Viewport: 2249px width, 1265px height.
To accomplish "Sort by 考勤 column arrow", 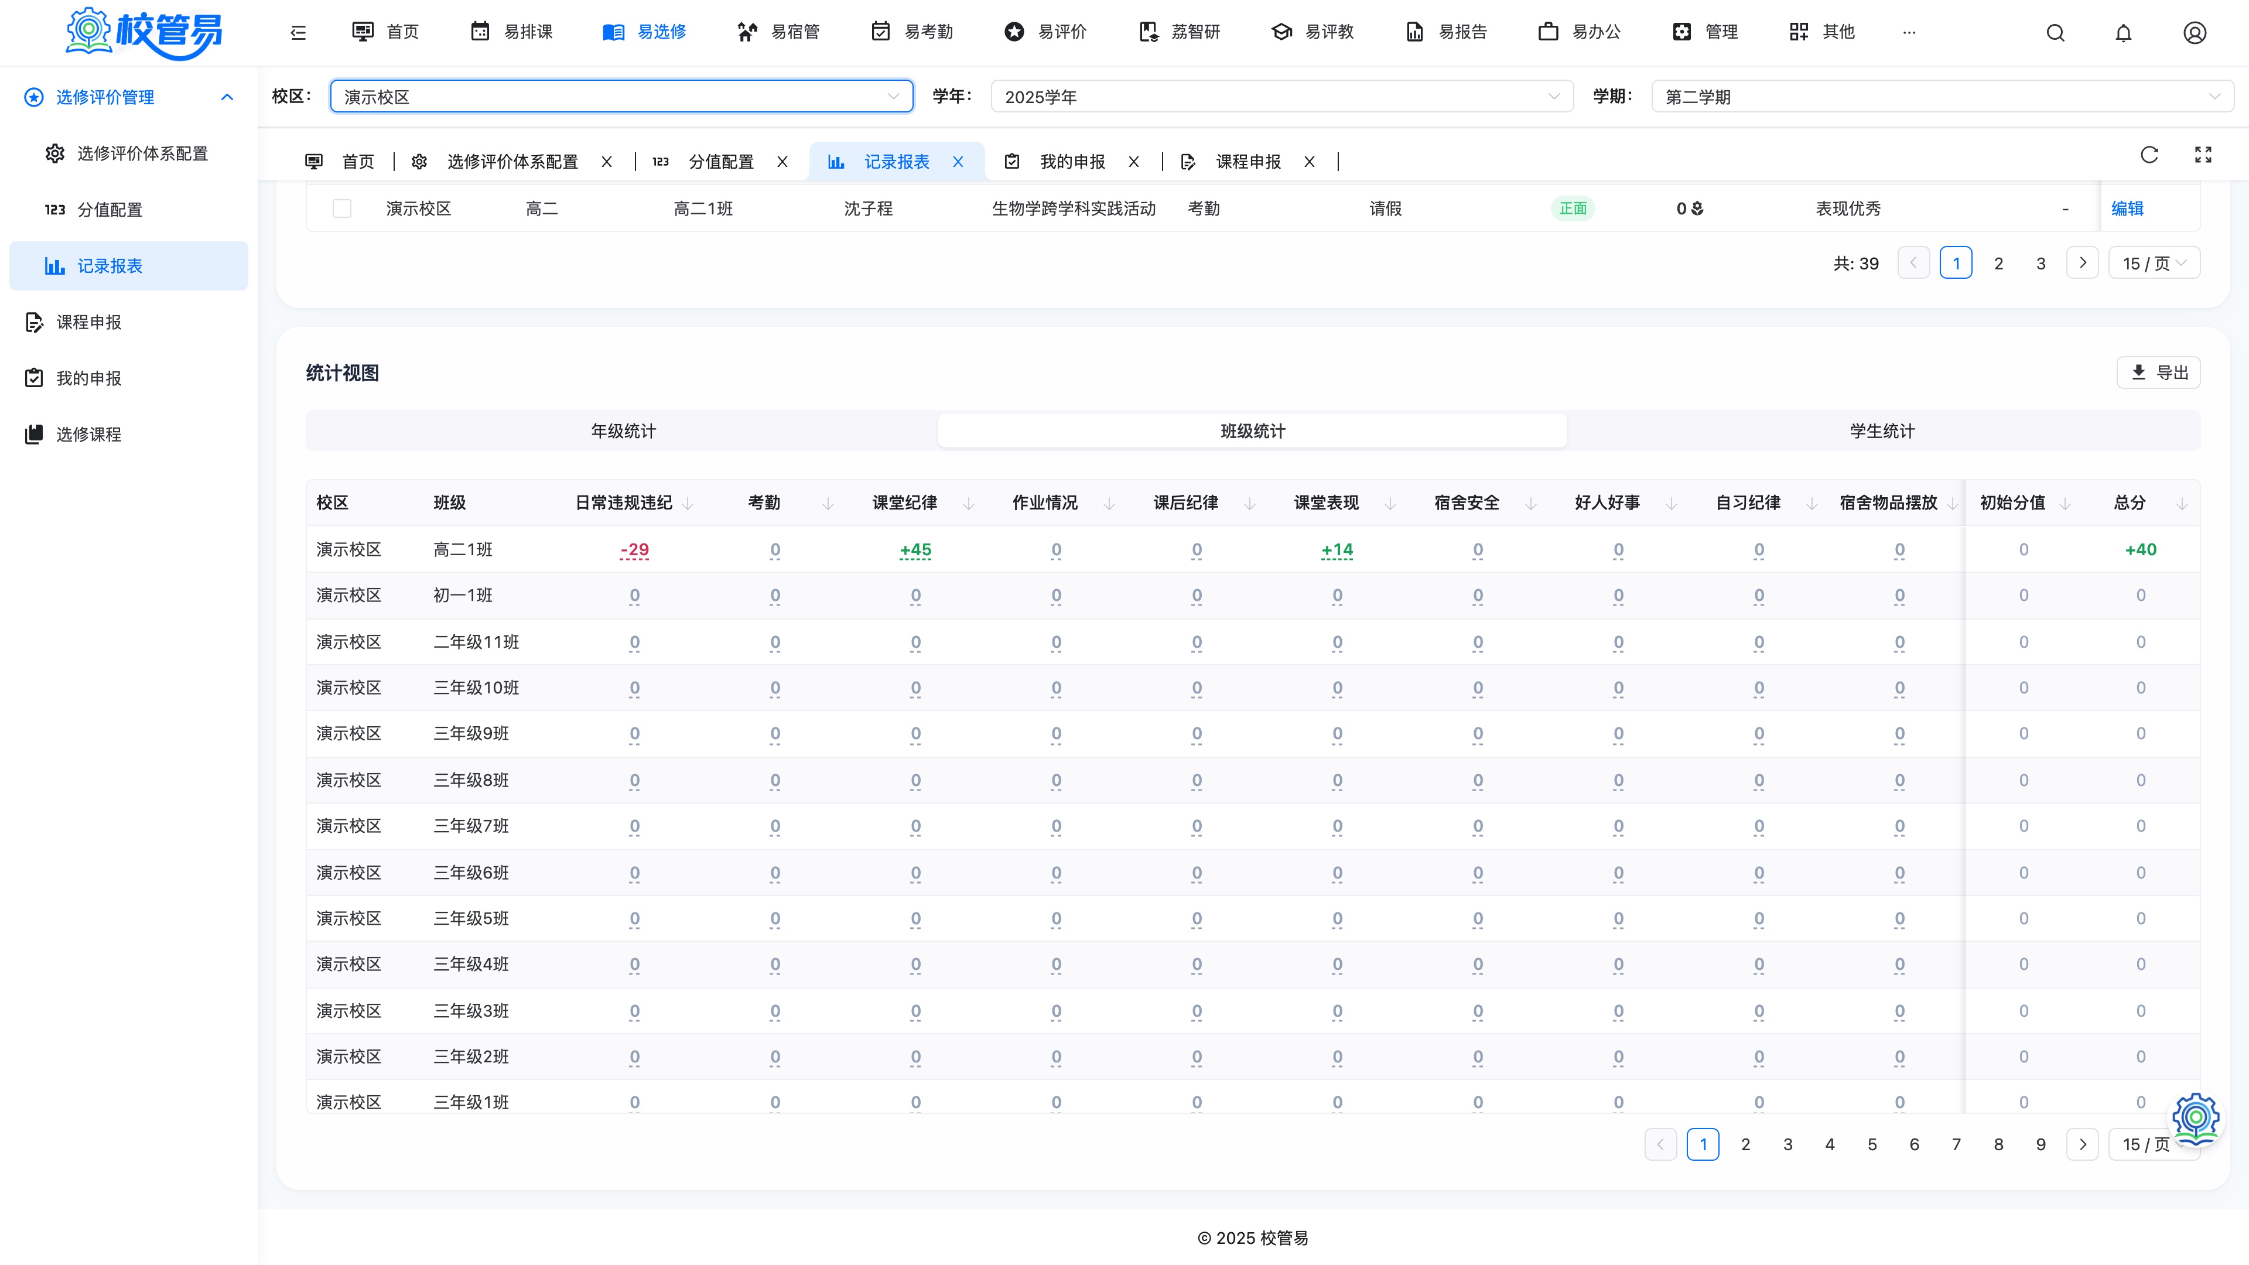I will [828, 503].
